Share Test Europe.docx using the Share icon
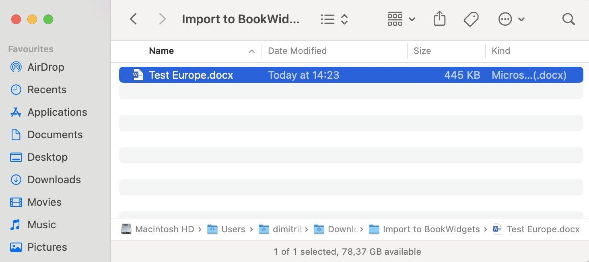This screenshot has height=262, width=589. [439, 19]
